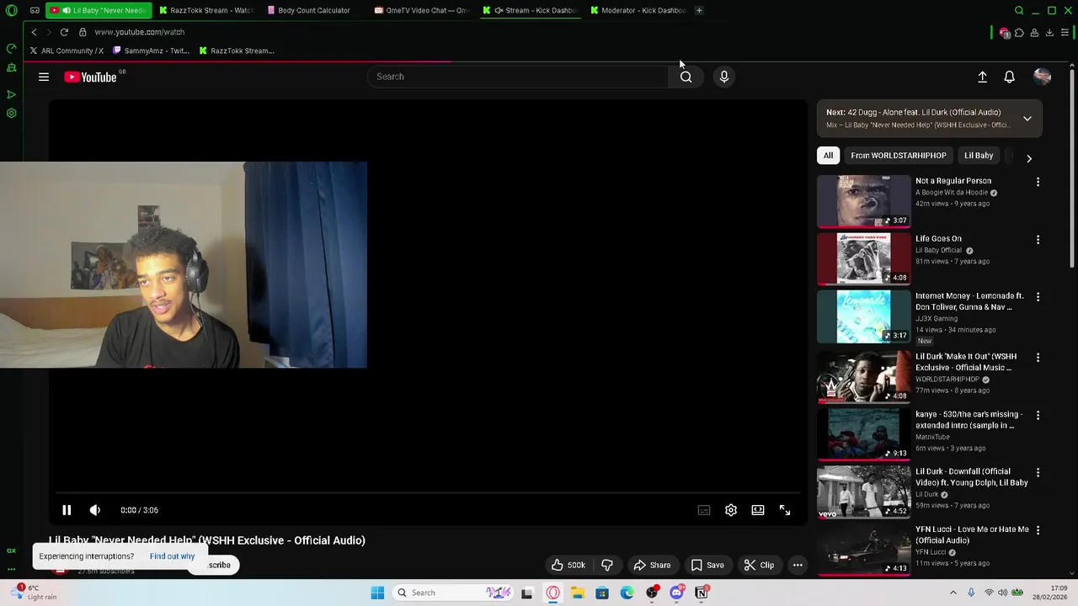This screenshot has height=606, width=1078.
Task: Select From WORLDSTARHIPHOP chip
Action: click(899, 156)
